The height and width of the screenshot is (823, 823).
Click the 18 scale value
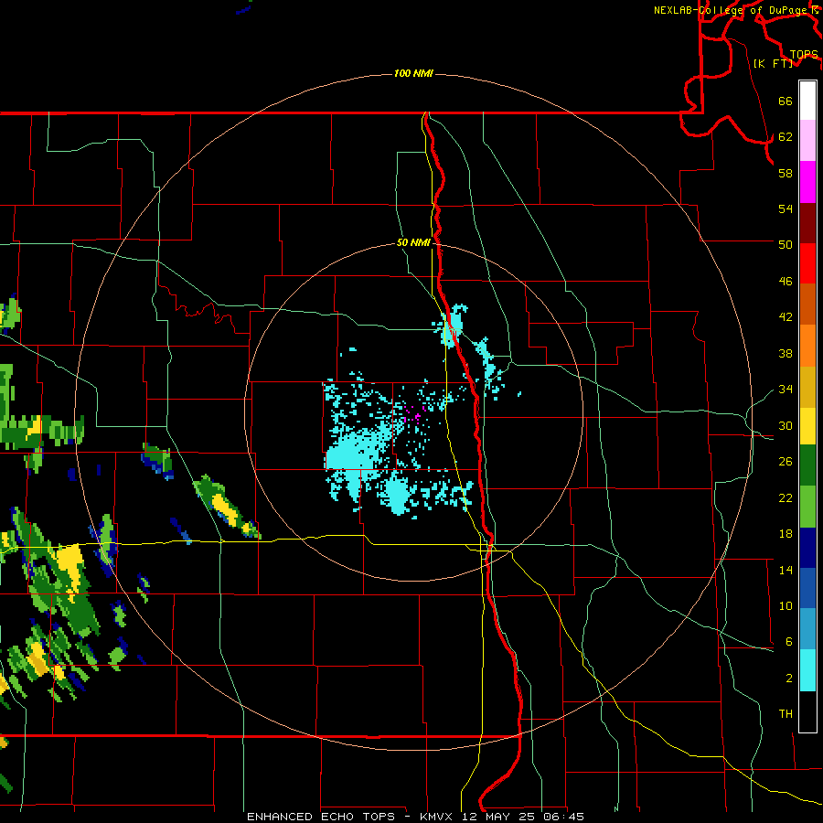tap(786, 534)
